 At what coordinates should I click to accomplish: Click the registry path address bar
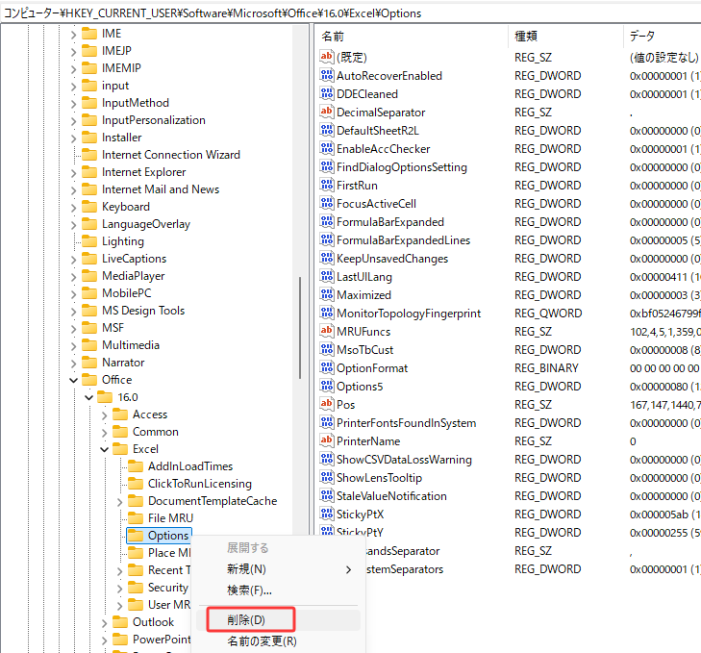click(350, 13)
